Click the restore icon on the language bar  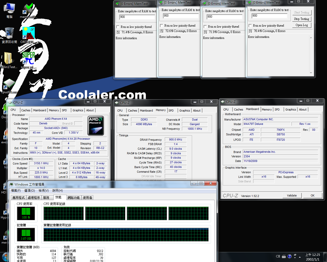(x=295, y=255)
